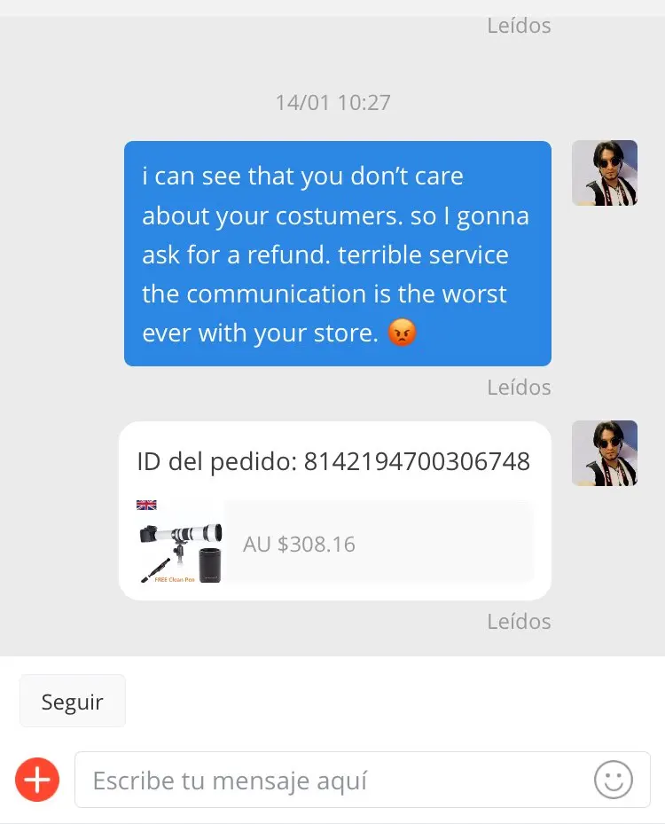
Task: Click the Seguir follow button
Action: pyautogui.click(x=73, y=701)
